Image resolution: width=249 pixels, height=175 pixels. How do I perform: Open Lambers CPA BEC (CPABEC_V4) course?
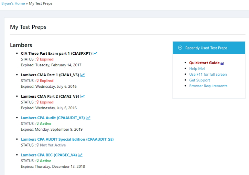tap(49, 155)
